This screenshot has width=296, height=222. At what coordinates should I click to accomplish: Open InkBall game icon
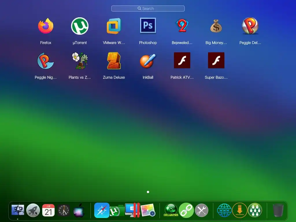pos(148,61)
